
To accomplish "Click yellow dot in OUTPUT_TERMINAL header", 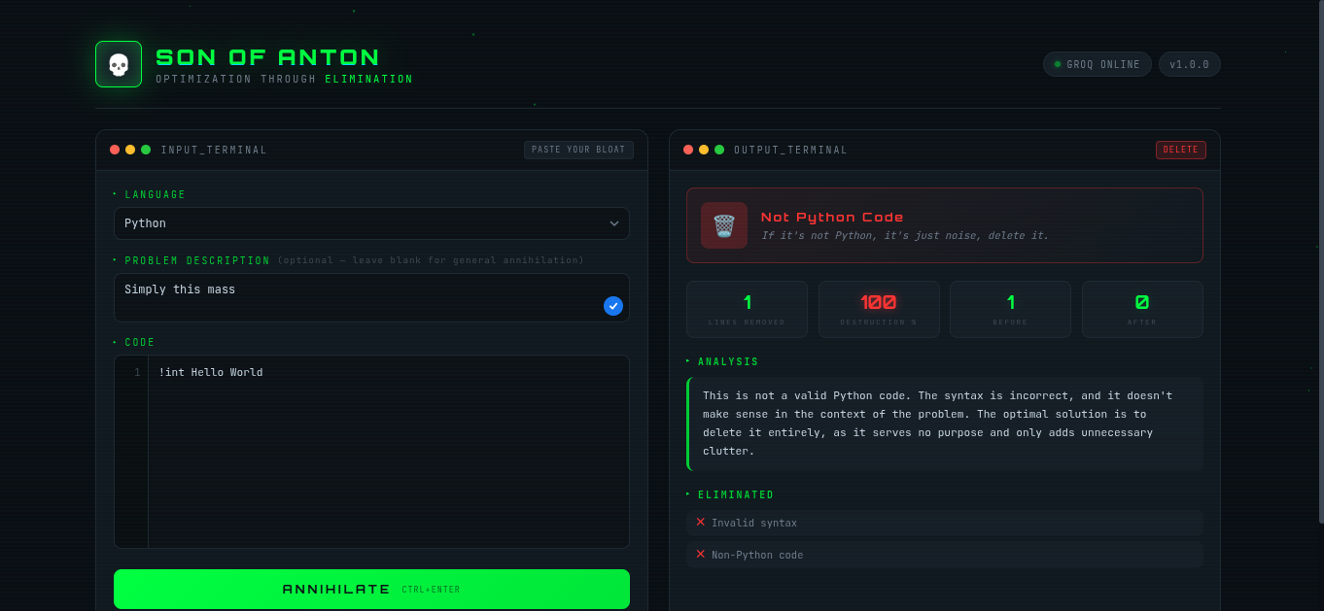I will pos(704,150).
